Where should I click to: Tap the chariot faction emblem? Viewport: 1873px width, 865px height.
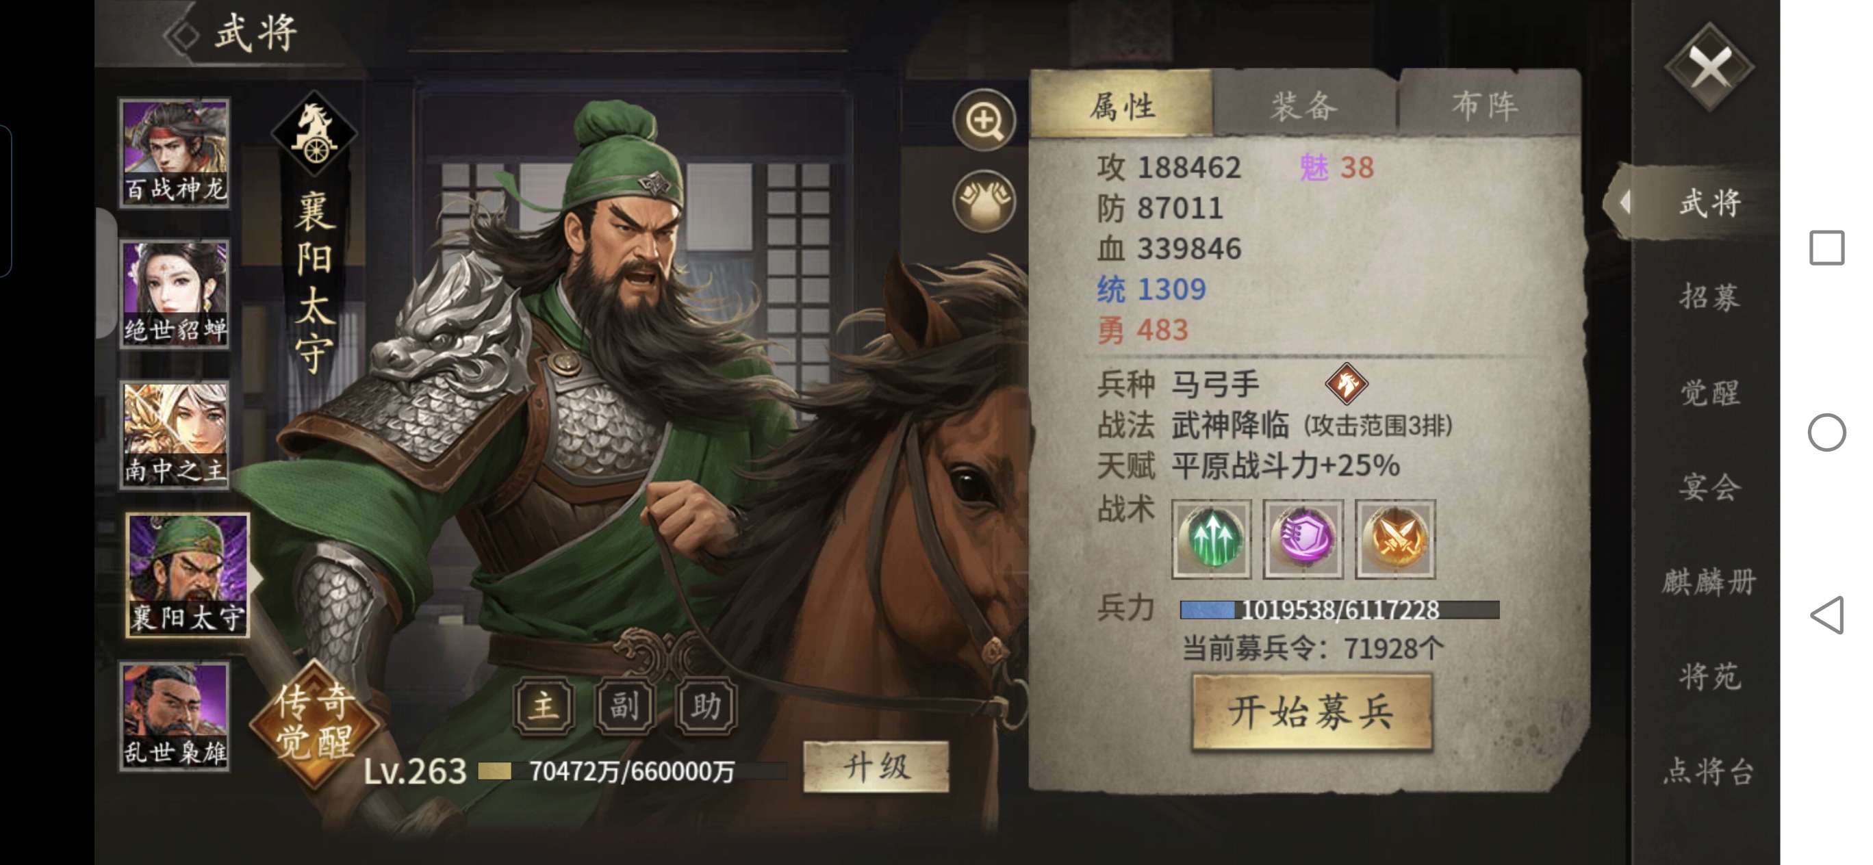[x=315, y=133]
